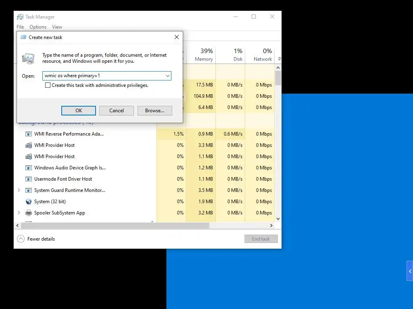Sort by the Memory column header
Viewport: 413px width, 309px height.
pos(201,55)
